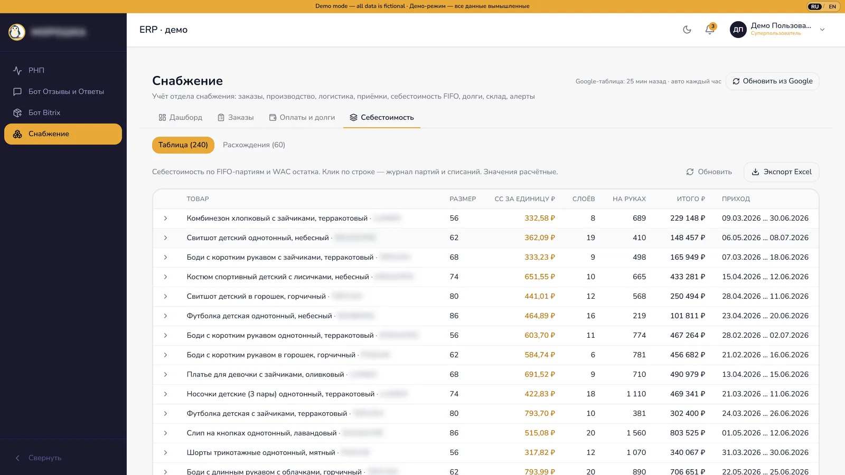Click РАЗМЕР column header
Image resolution: width=845 pixels, height=475 pixels.
463,199
